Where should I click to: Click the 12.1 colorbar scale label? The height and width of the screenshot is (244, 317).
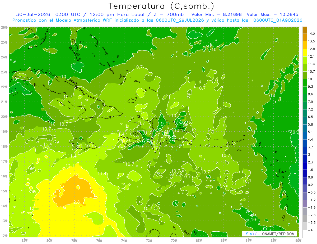point(312,56)
